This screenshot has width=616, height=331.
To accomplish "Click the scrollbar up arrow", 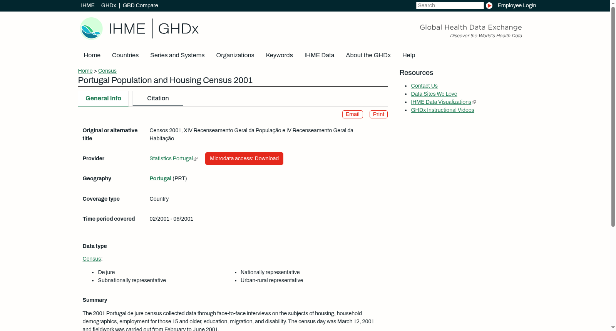I will click(613, 3).
